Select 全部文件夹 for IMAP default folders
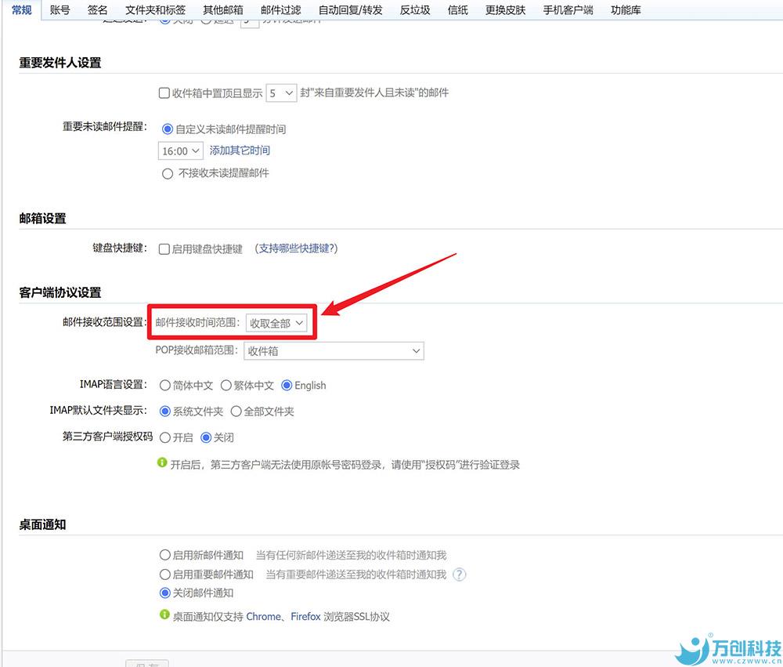This screenshot has height=667, width=783. pyautogui.click(x=236, y=411)
